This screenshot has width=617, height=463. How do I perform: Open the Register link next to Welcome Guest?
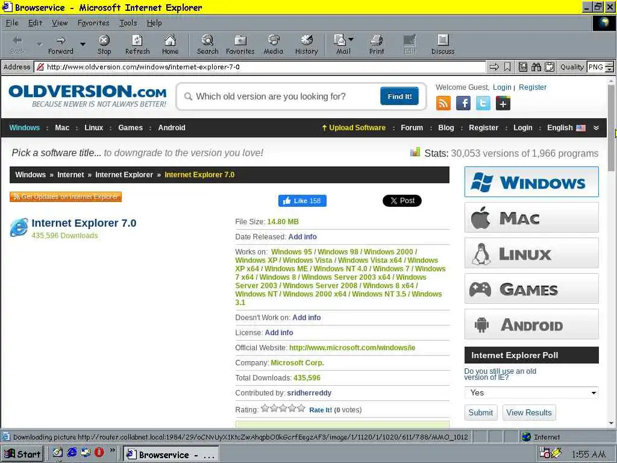533,87
